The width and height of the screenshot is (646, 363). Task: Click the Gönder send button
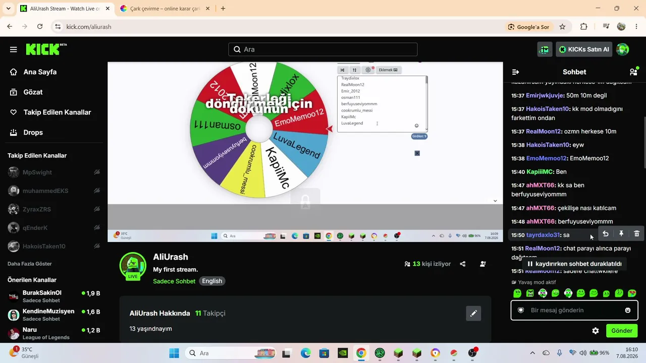[622, 331]
